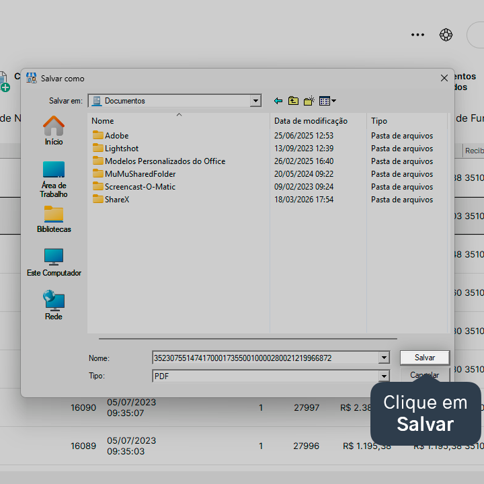Click the document plus icon in background window
The width and height of the screenshot is (484, 484).
[x=4, y=82]
